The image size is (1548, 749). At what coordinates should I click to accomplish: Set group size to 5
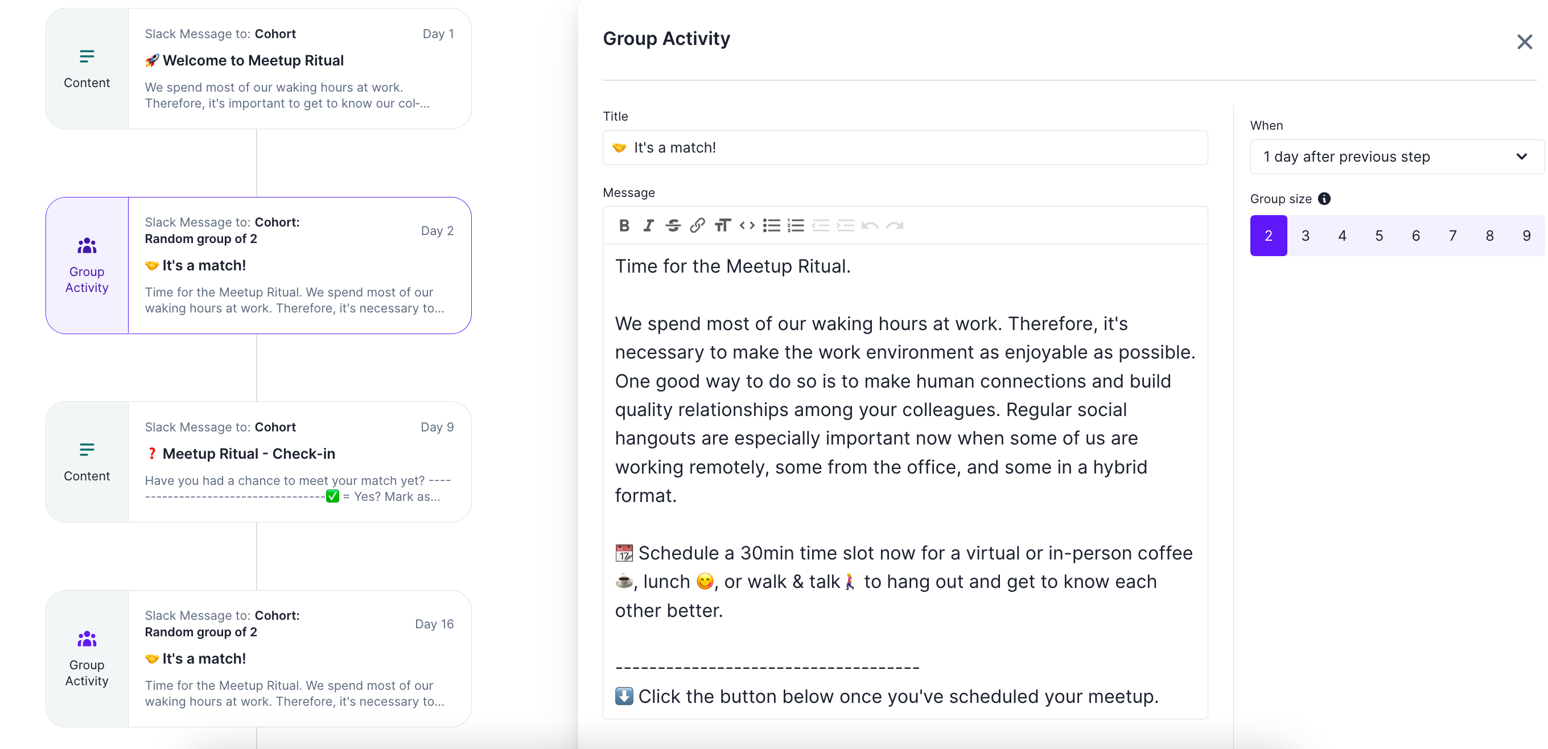(x=1378, y=236)
